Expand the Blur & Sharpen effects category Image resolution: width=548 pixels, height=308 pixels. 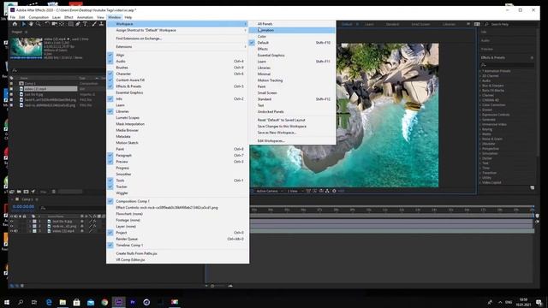coord(480,86)
